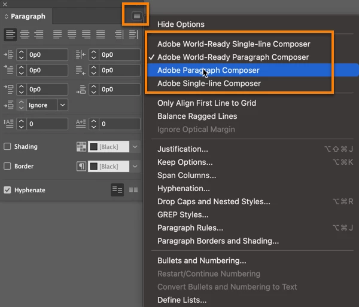
Task: Select the span columns icon next to Hyphenate
Action: (x=133, y=190)
